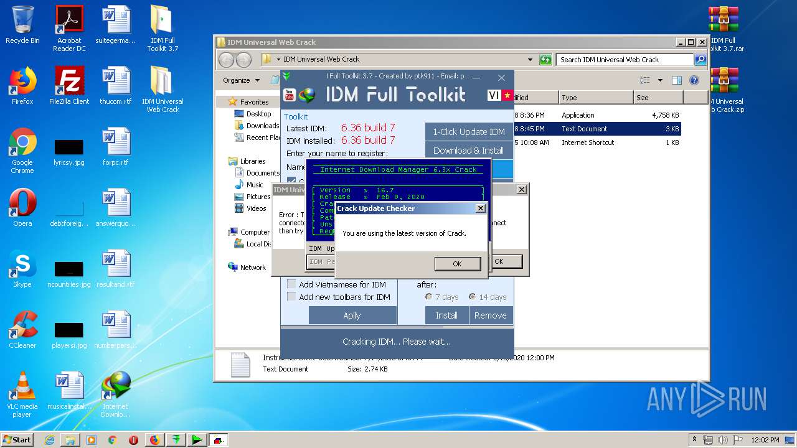The image size is (797, 448).
Task: Select the Google Chrome desktop shortcut
Action: click(22, 151)
